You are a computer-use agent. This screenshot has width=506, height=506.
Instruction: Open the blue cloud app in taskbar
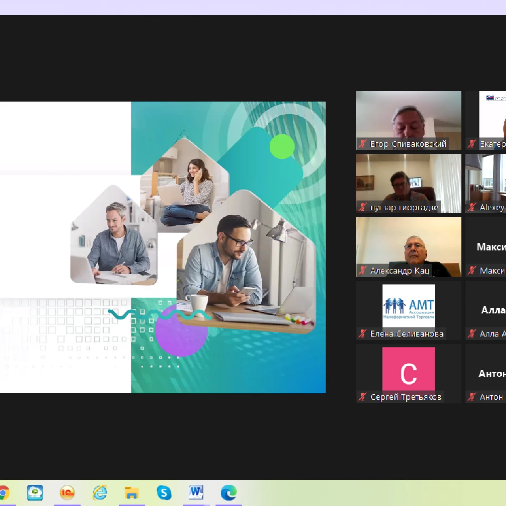tap(35, 493)
